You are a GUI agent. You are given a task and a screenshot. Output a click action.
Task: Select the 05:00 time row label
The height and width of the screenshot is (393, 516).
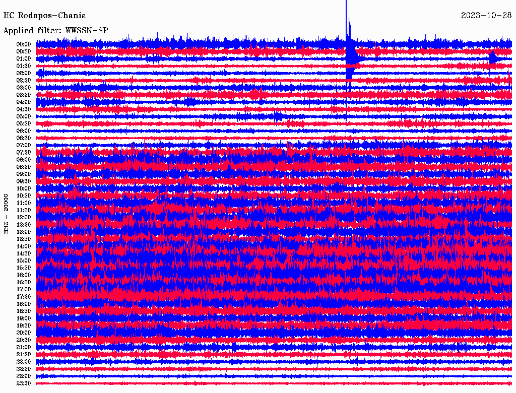tap(24, 116)
